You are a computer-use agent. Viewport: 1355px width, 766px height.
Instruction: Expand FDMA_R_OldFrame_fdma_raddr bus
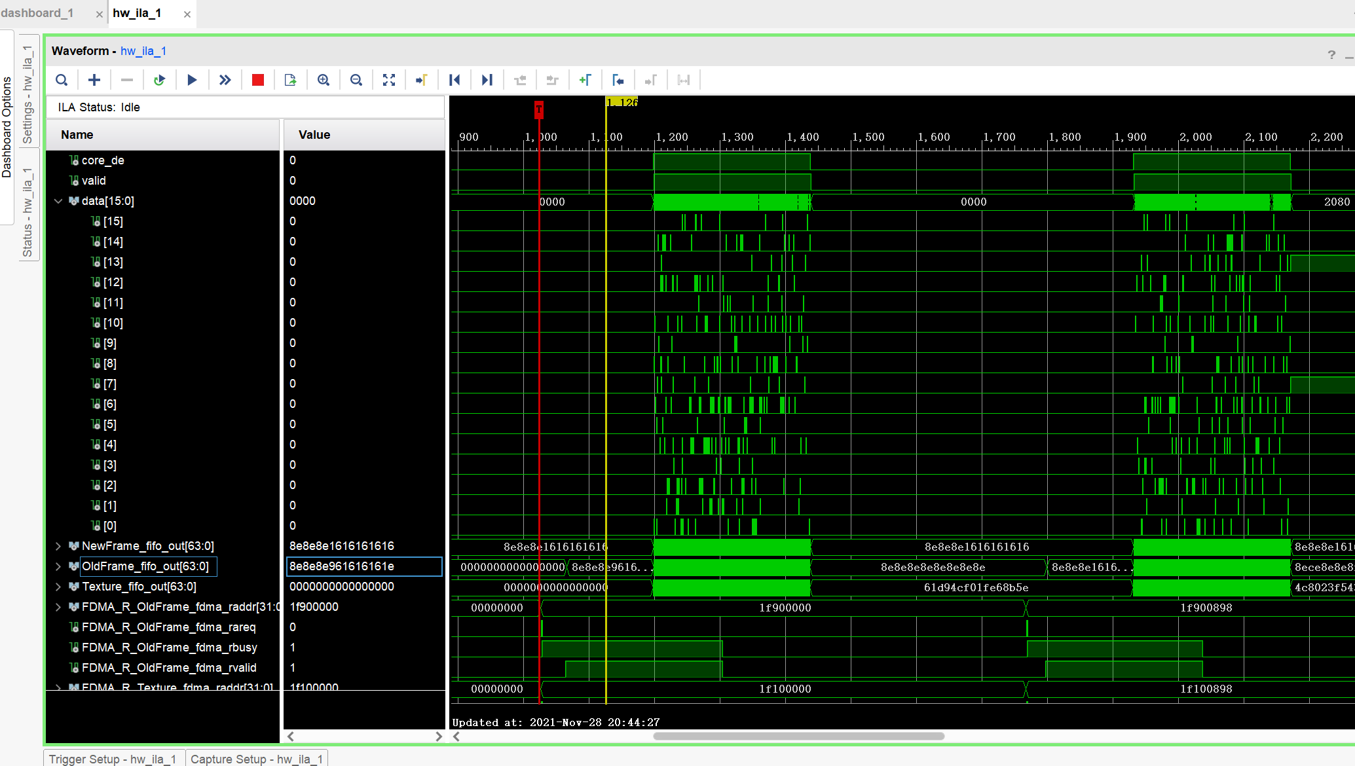[58, 607]
